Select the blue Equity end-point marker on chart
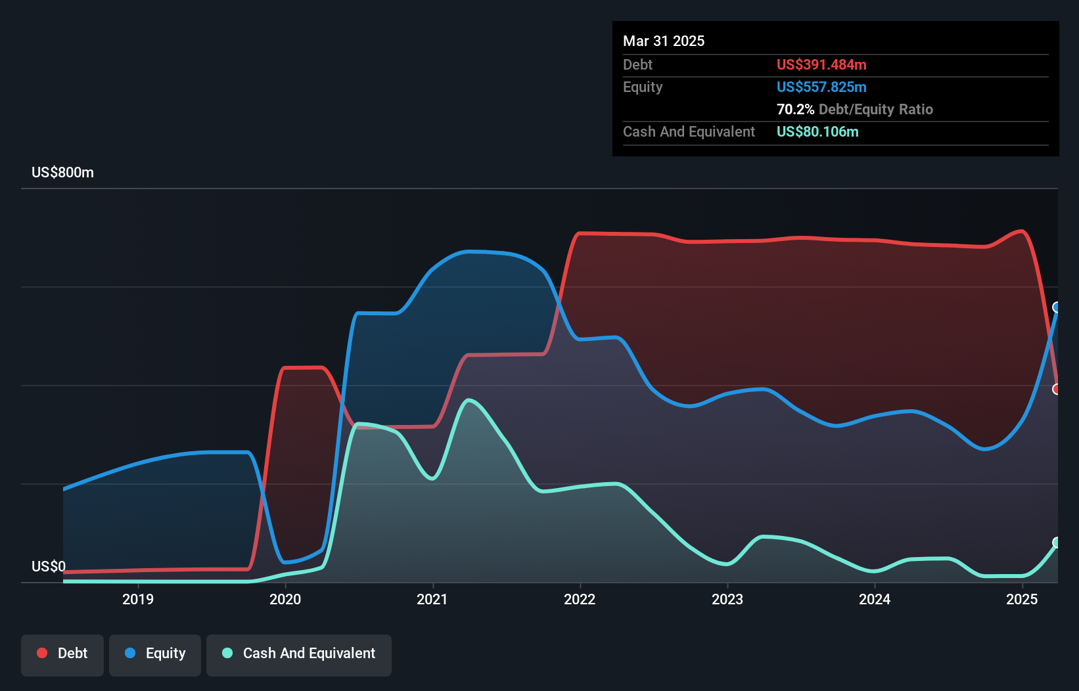This screenshot has height=691, width=1079. (1057, 307)
